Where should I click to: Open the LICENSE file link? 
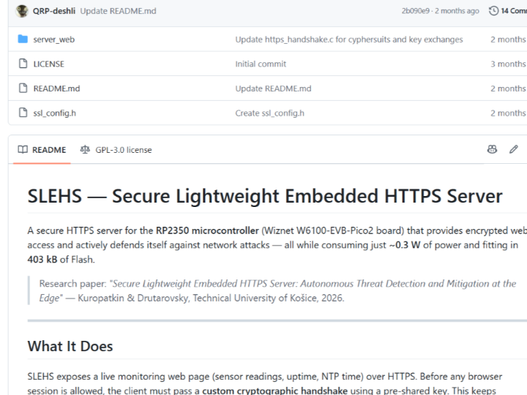49,64
